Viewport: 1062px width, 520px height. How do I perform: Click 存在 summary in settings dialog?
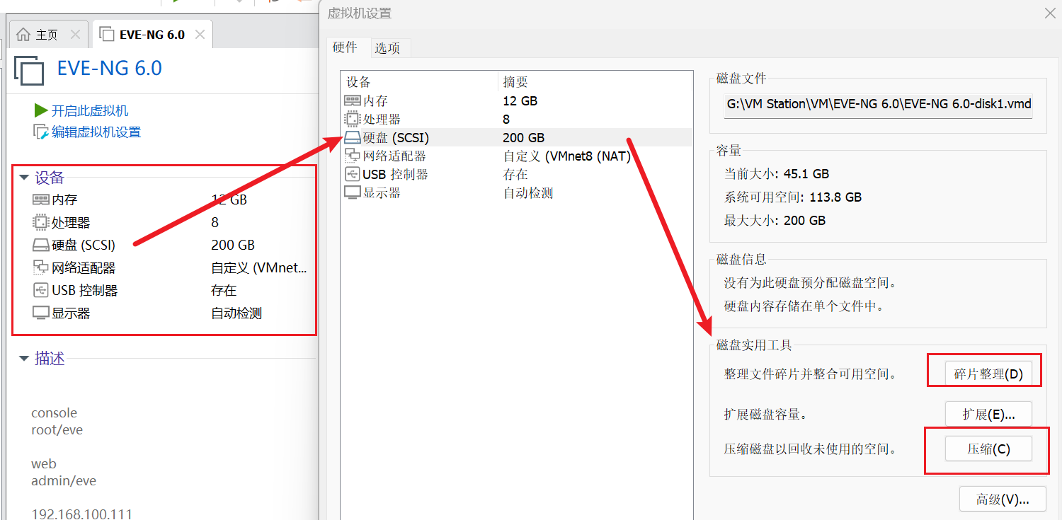pos(515,175)
